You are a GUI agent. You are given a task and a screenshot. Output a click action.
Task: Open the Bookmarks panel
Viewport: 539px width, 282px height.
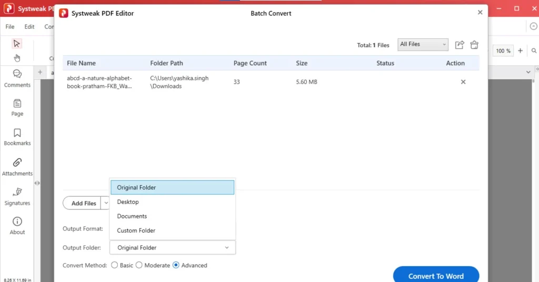pyautogui.click(x=17, y=137)
